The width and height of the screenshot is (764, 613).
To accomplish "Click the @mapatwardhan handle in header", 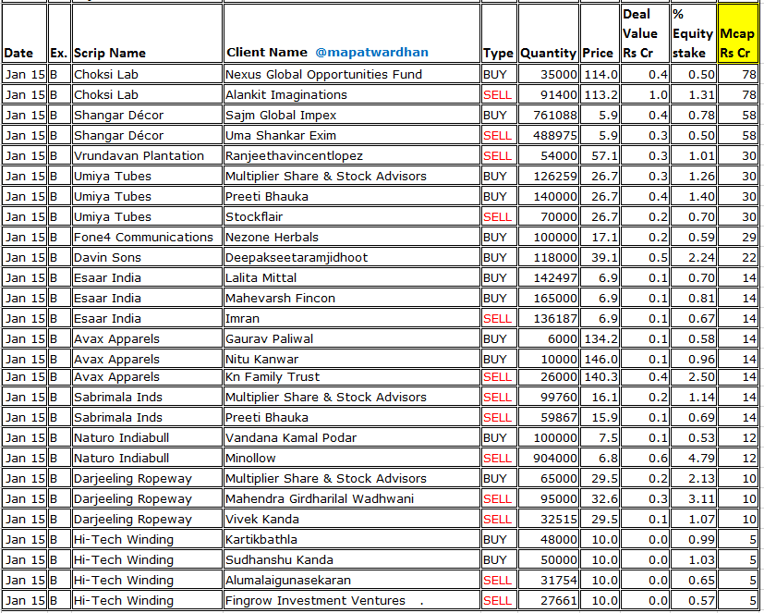I will 371,52.
